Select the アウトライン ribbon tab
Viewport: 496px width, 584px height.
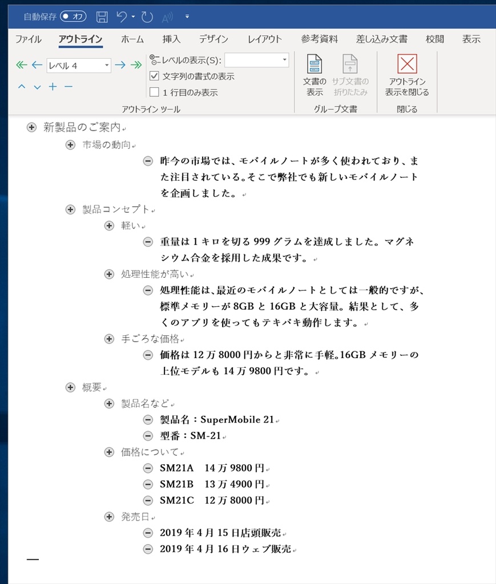point(80,39)
